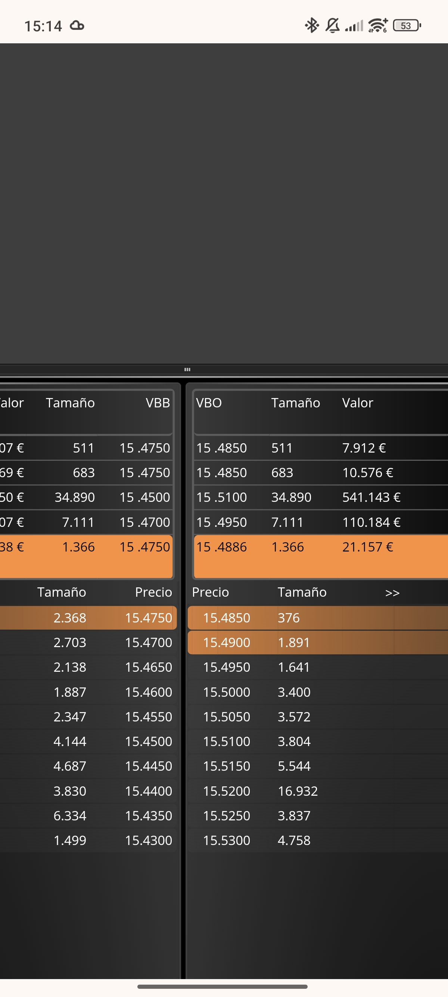Select ask level 15.5200 with size 16.932
This screenshot has height=997, width=448.
coord(227,791)
